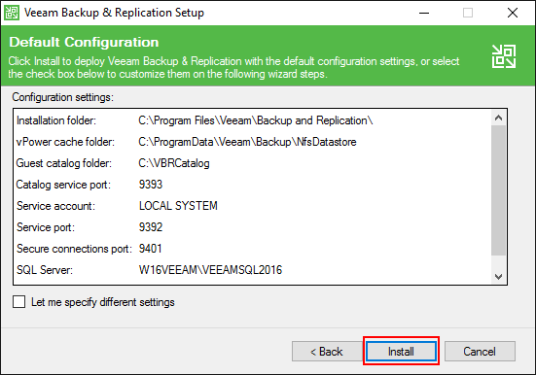Click the Let me specify different settings label
Viewport: 536px width, 375px height.
(102, 302)
